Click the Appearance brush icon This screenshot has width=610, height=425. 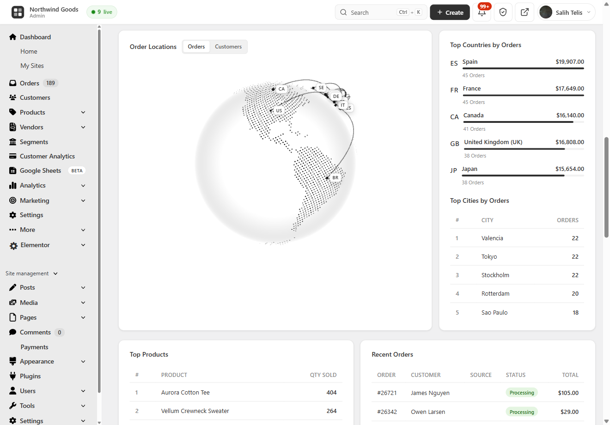13,361
